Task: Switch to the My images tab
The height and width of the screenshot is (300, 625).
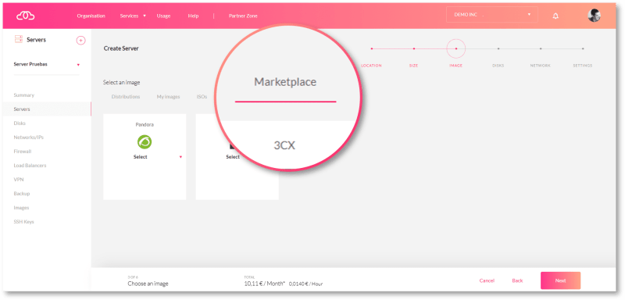Action: [168, 97]
